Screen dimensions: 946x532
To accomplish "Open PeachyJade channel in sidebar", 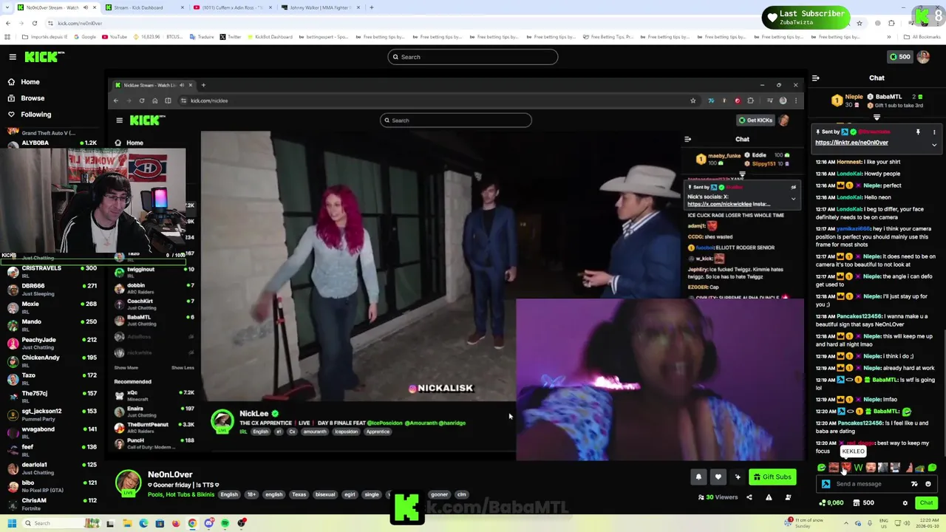I will point(52,344).
